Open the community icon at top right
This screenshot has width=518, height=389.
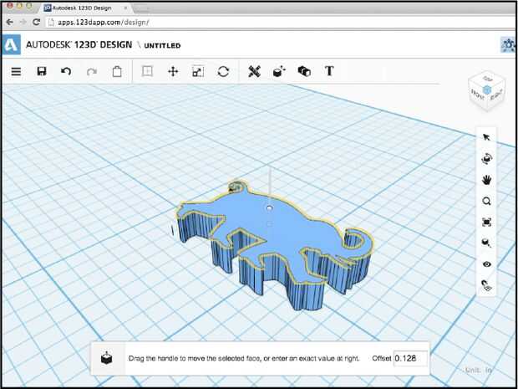point(508,44)
